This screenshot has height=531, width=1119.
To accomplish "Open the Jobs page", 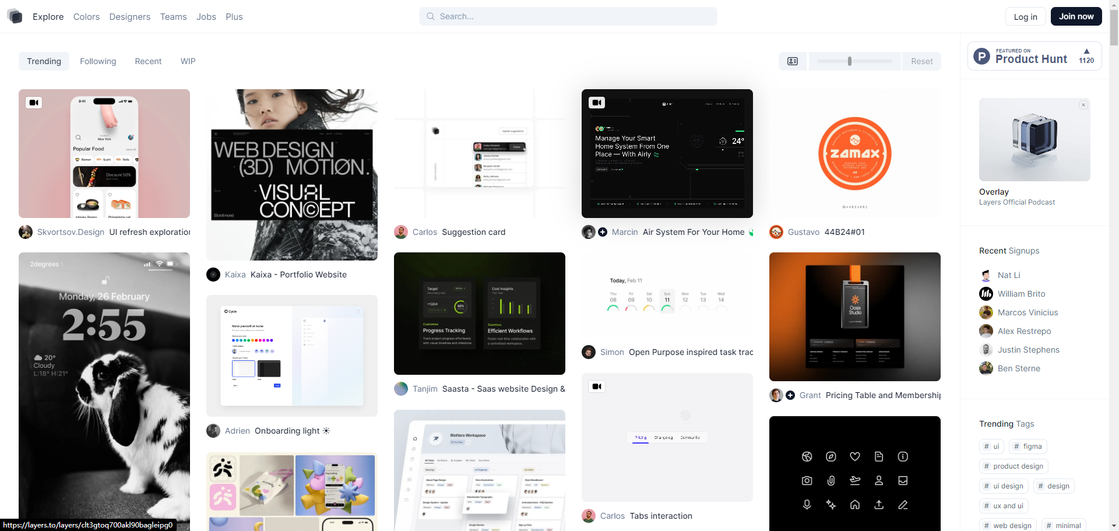I will click(206, 17).
